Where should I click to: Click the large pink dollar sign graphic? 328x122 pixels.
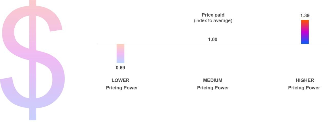tap(32, 60)
